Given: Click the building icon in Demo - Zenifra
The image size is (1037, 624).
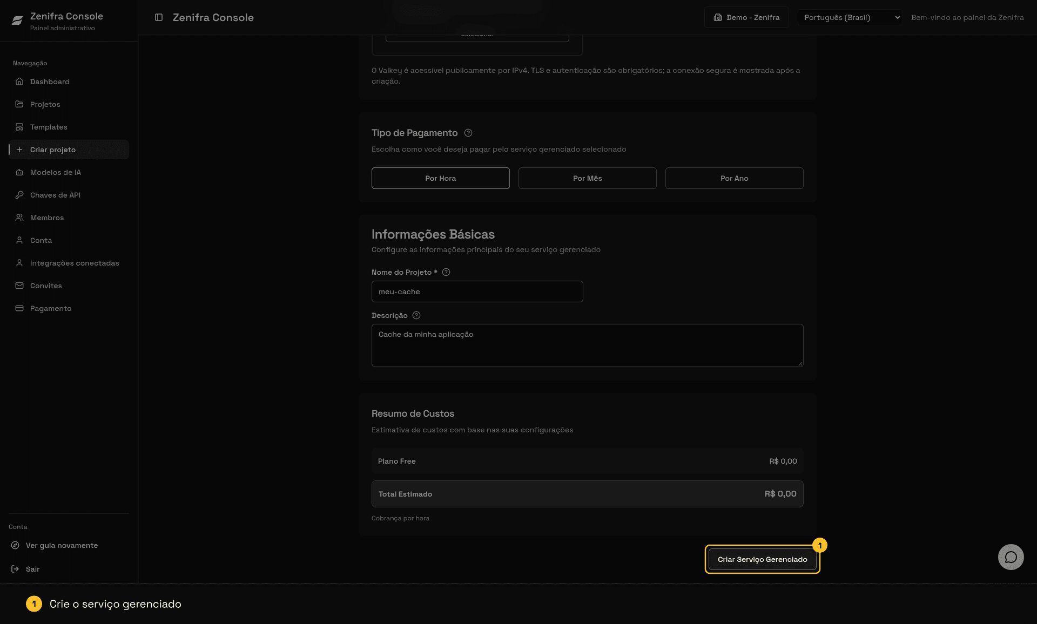Looking at the screenshot, I should coord(718,17).
